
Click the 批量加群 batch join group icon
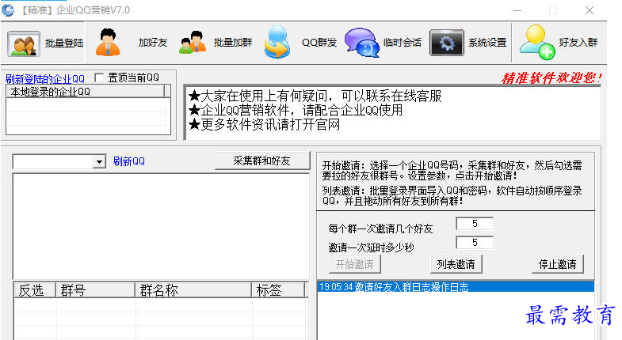[x=193, y=43]
